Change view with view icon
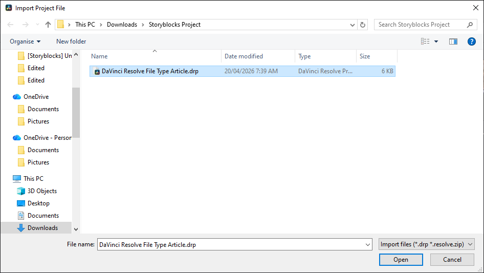 (425, 41)
